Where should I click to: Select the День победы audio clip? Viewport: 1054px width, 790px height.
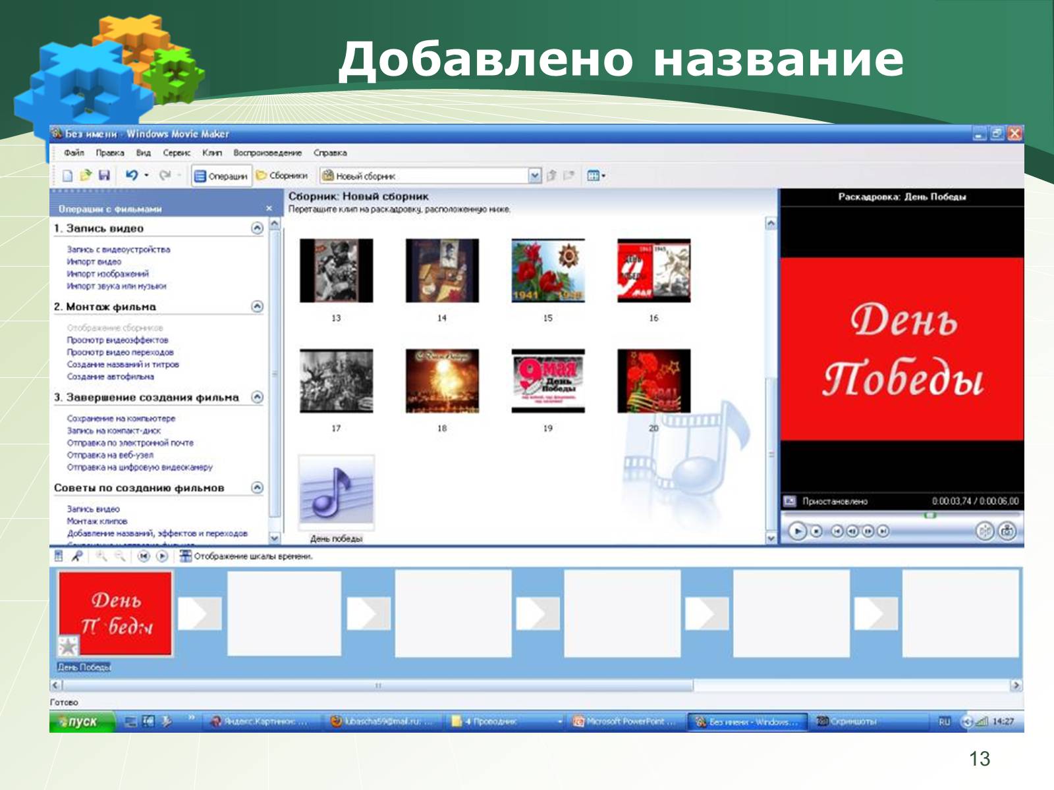coord(337,492)
